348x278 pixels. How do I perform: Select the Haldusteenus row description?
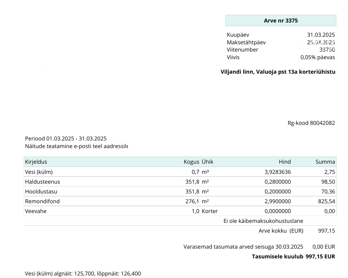click(x=43, y=182)
